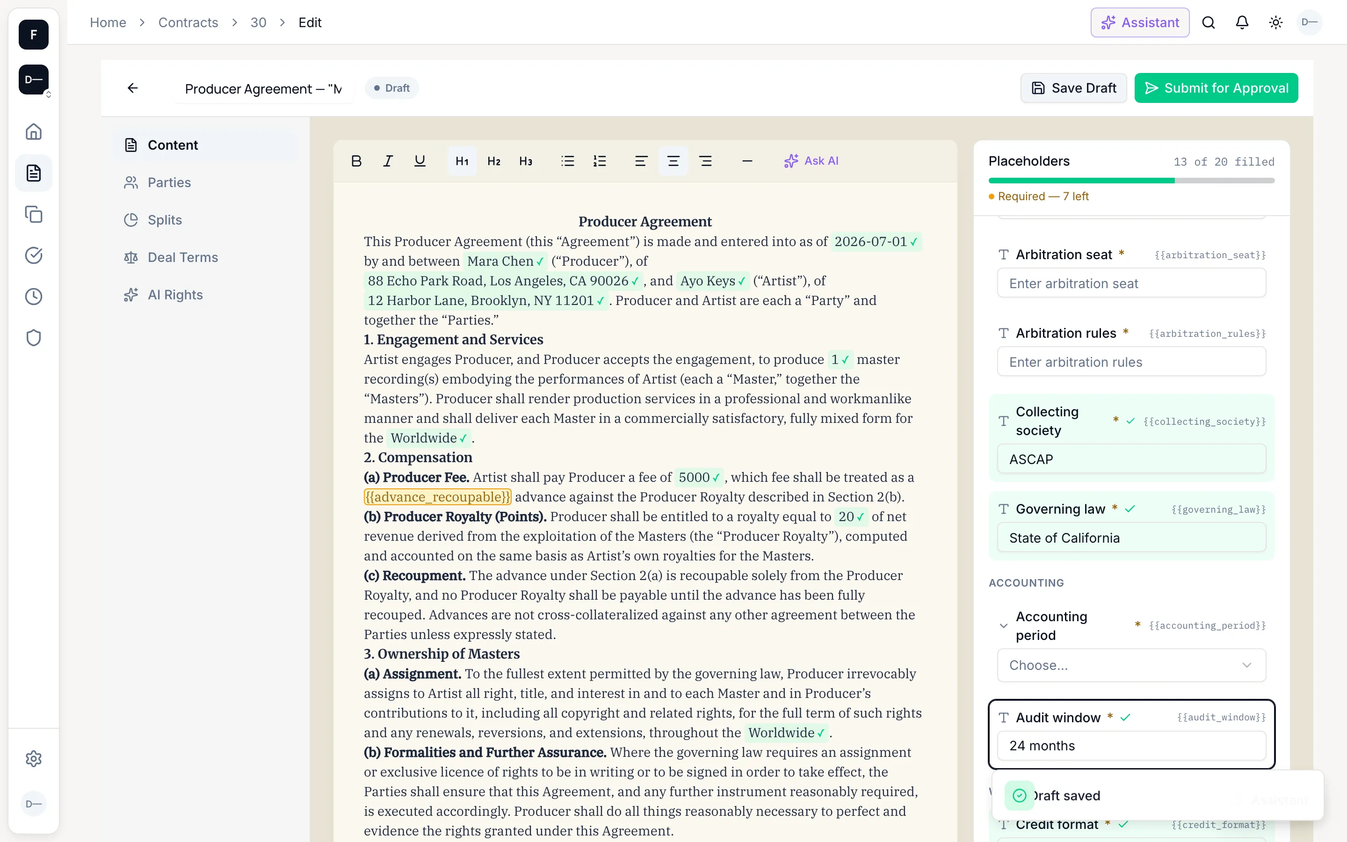Open settings gear in sidebar
The image size is (1347, 842).
click(x=34, y=758)
